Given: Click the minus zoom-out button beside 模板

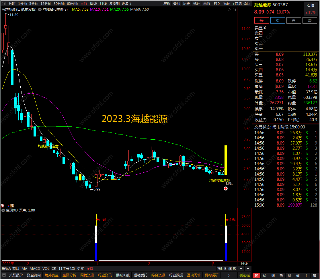Looking at the screenshot, I should click(248, 269).
